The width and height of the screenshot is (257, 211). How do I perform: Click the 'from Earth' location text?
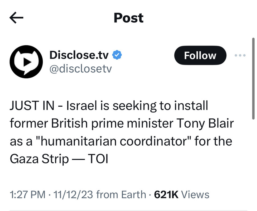[x=121, y=194]
